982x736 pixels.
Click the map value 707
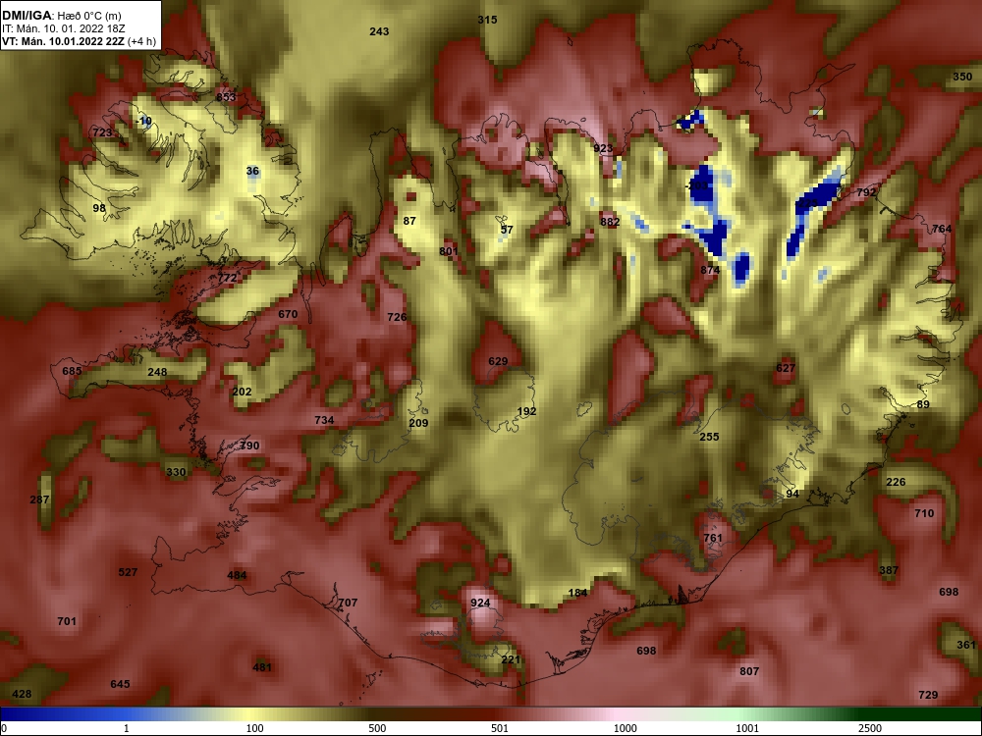coord(348,603)
